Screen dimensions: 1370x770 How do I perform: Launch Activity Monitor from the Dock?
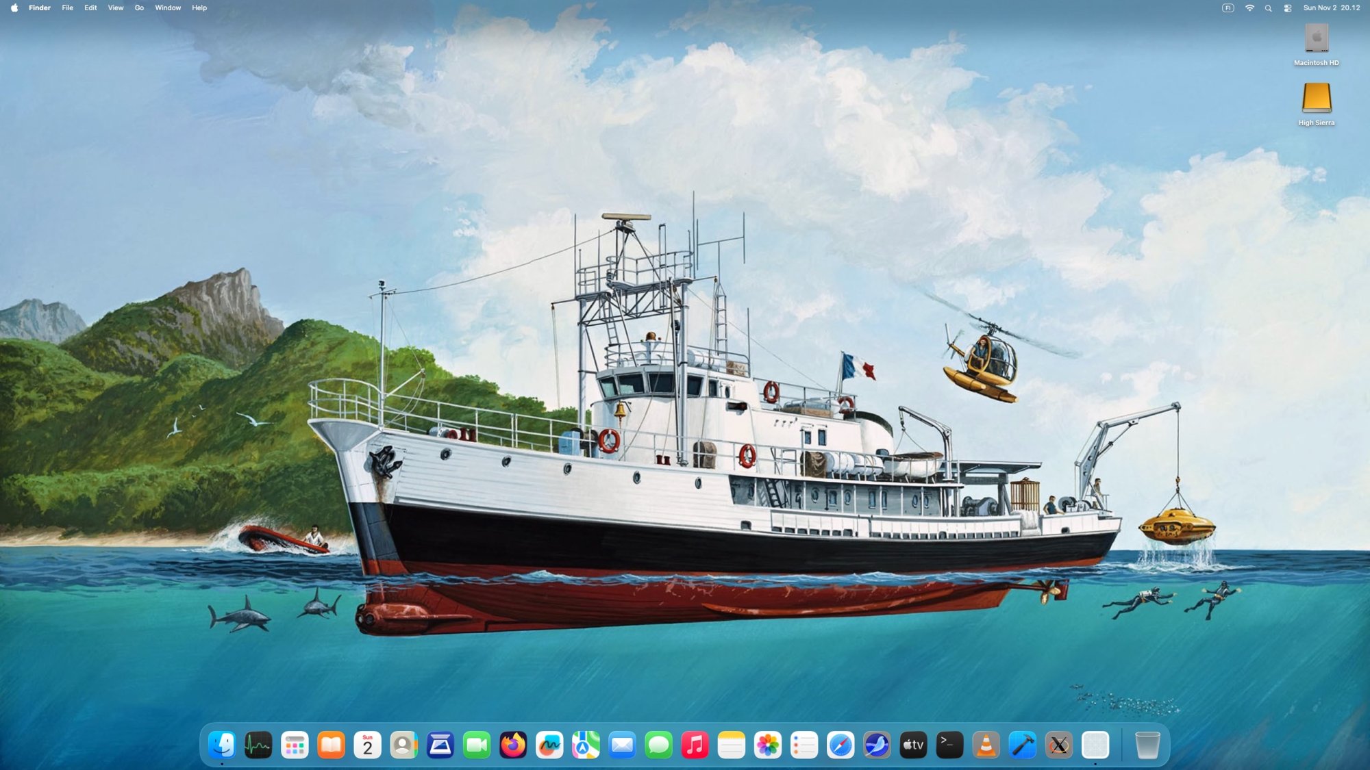click(258, 745)
